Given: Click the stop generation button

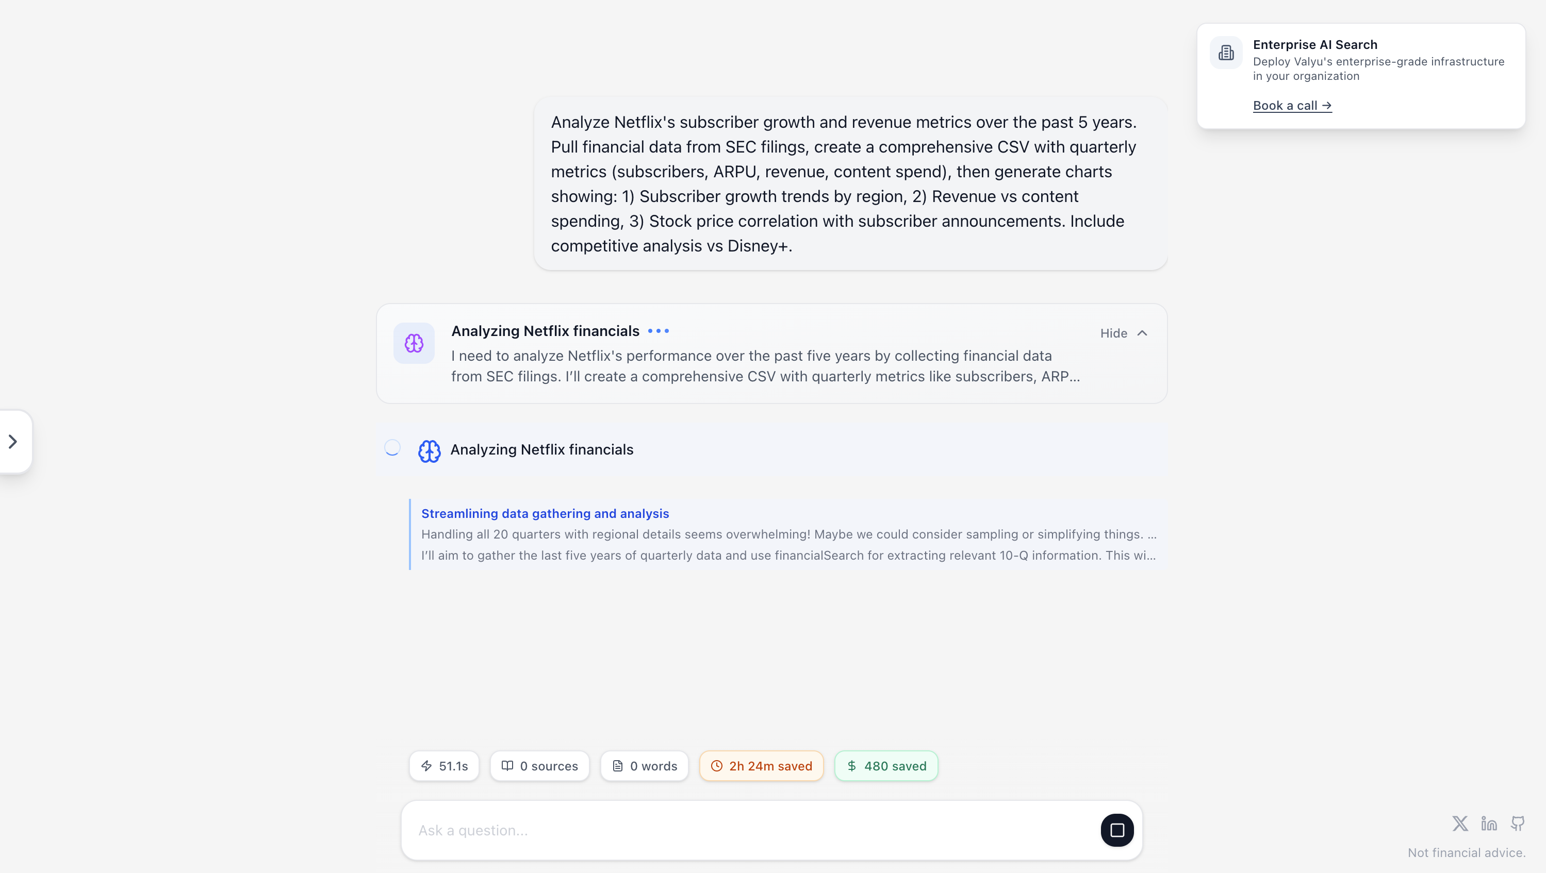Looking at the screenshot, I should (x=1117, y=830).
